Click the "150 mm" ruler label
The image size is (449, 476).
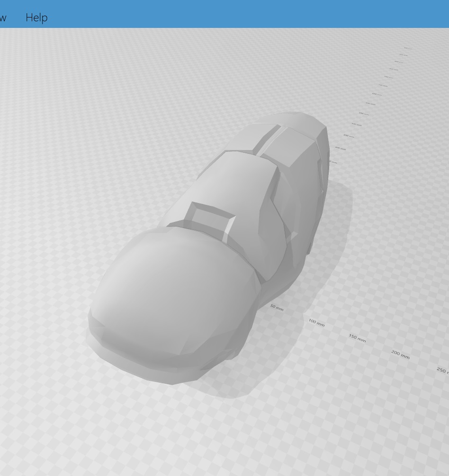pyautogui.click(x=357, y=338)
